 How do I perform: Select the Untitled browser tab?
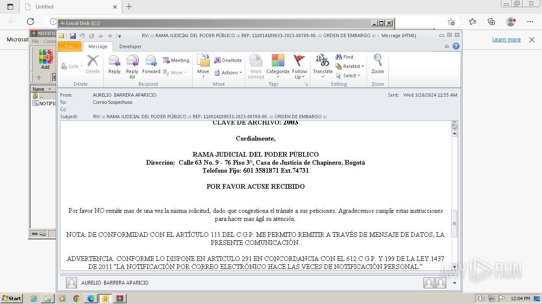coord(71,7)
